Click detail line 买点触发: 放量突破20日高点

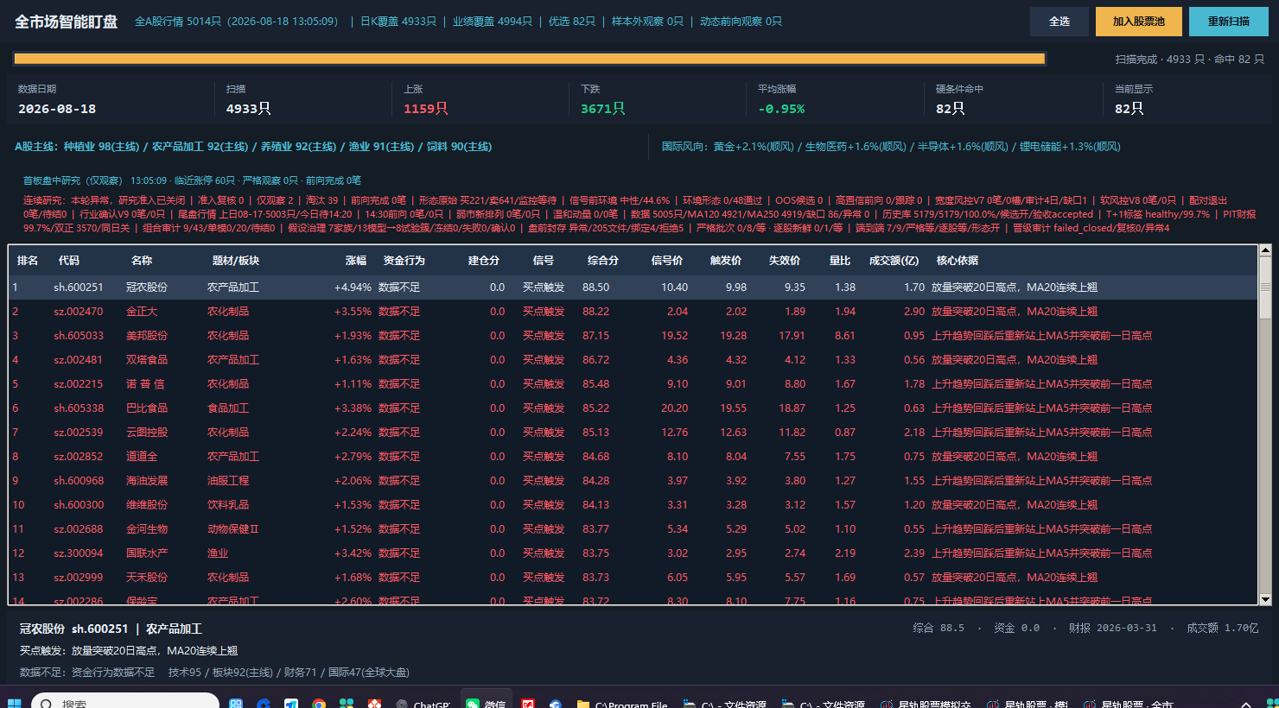129,651
